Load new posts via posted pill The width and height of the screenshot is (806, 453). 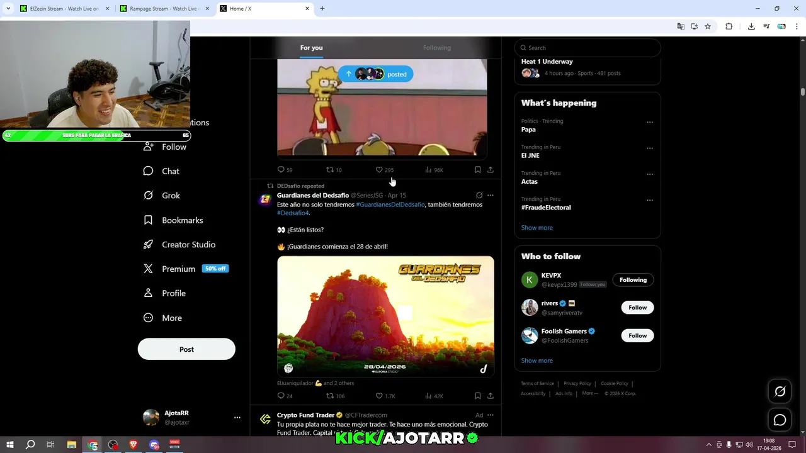[x=376, y=74]
